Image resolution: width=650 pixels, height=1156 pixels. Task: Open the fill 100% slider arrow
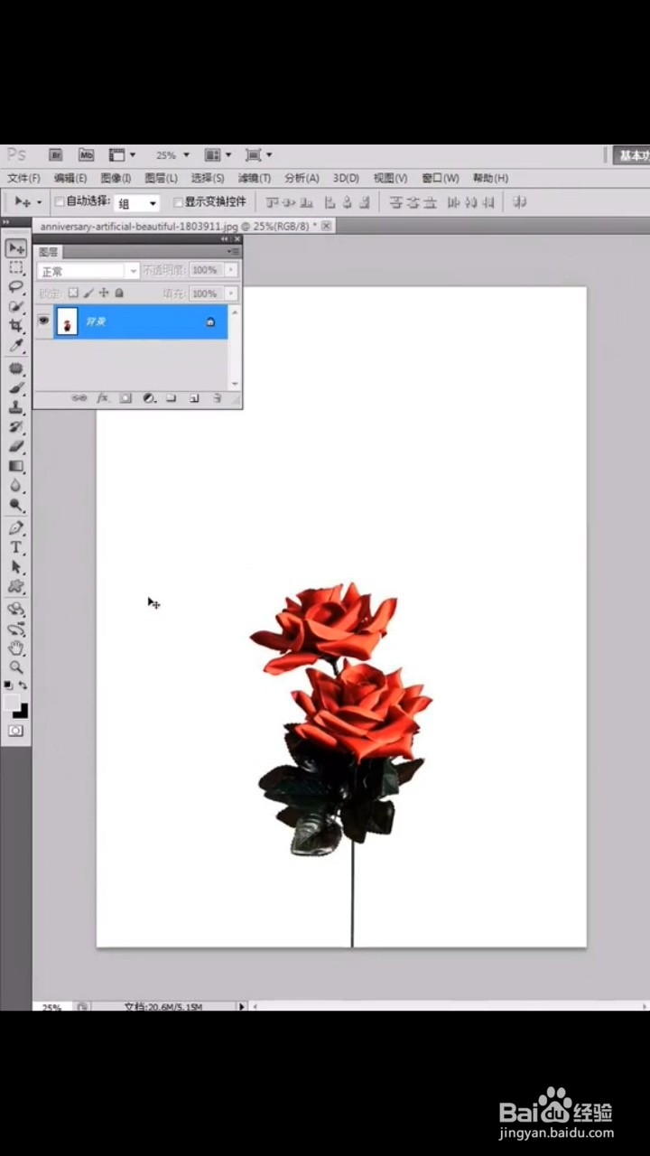(232, 294)
